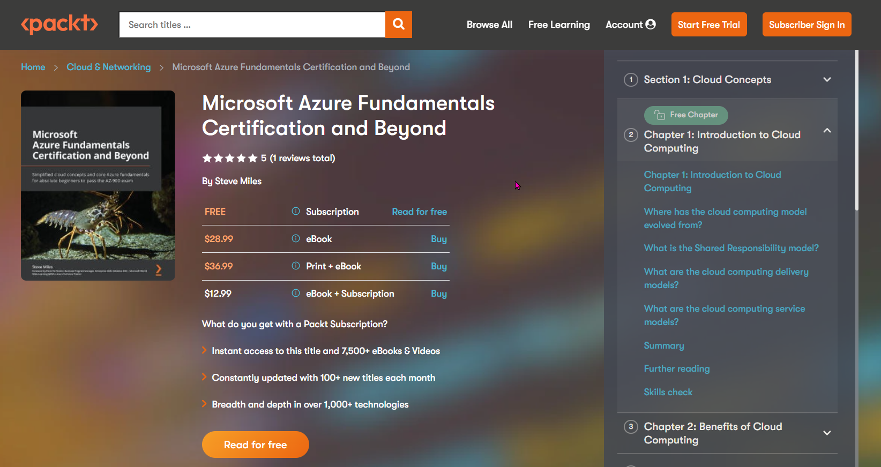Screen dimensions: 881x467
Task: Open the Account menu
Action: (x=630, y=25)
